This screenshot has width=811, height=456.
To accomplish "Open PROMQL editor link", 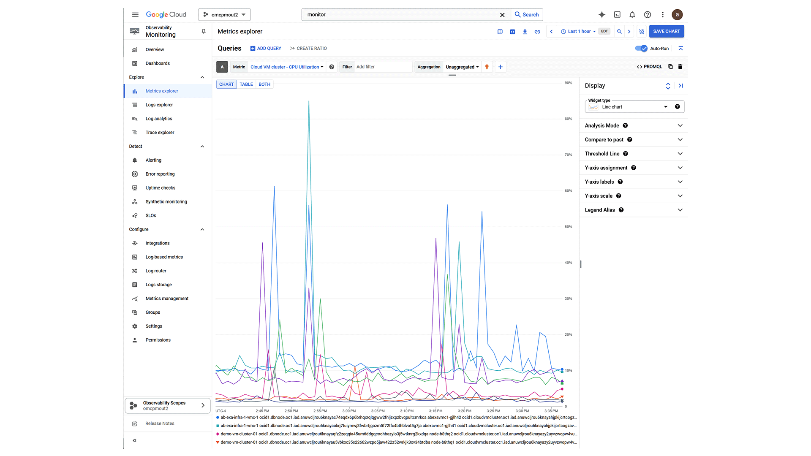I will pos(649,67).
